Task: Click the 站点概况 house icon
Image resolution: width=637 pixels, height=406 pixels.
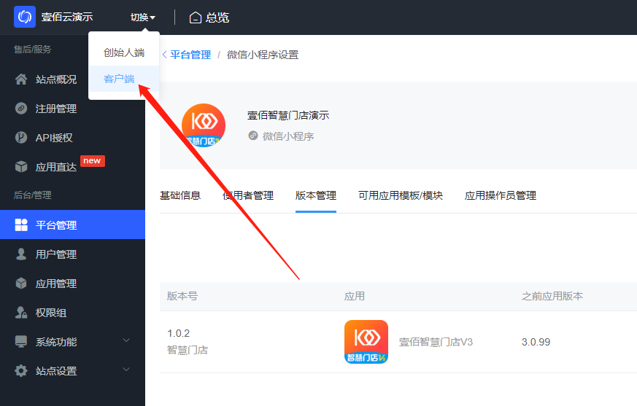Action: point(21,79)
